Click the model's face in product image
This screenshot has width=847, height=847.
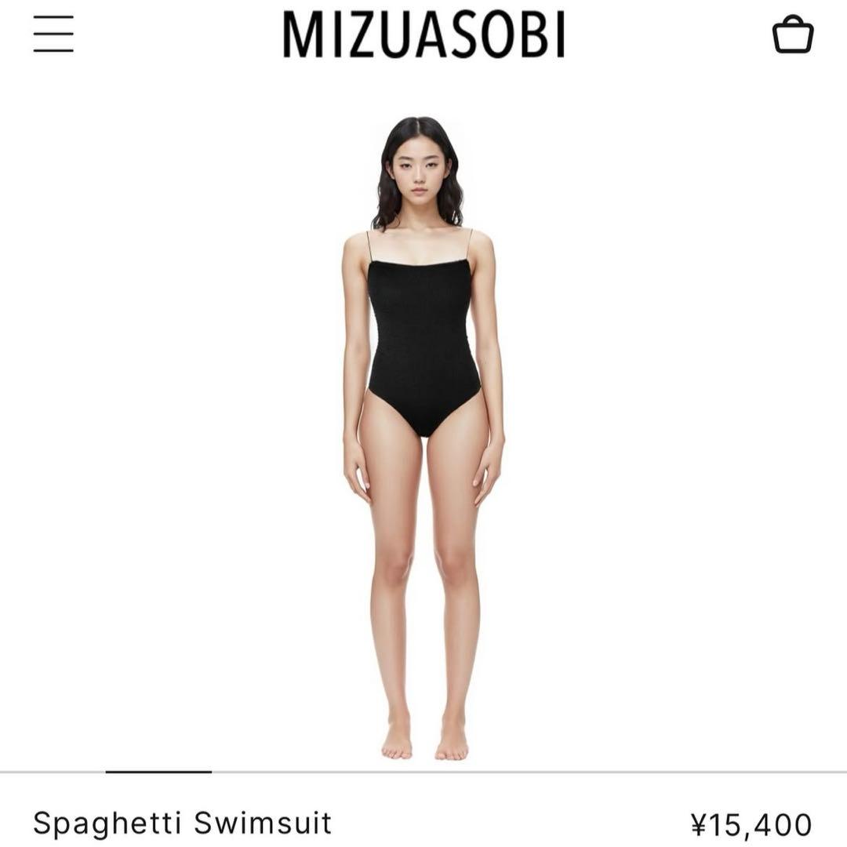[x=419, y=169]
